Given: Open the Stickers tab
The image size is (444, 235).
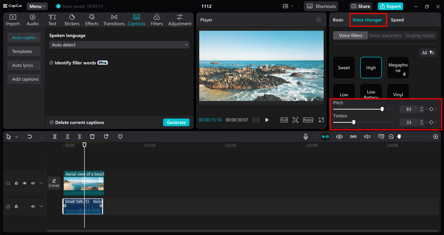Looking at the screenshot, I should click(72, 20).
